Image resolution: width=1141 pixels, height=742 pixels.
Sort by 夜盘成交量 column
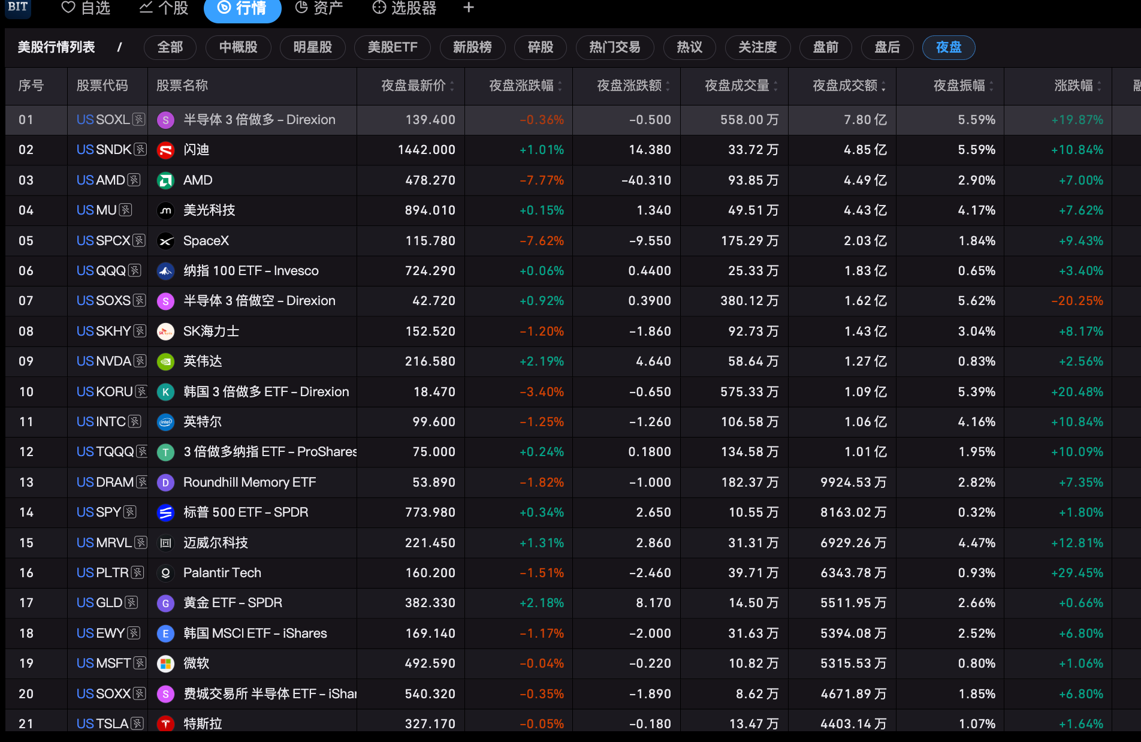[741, 86]
